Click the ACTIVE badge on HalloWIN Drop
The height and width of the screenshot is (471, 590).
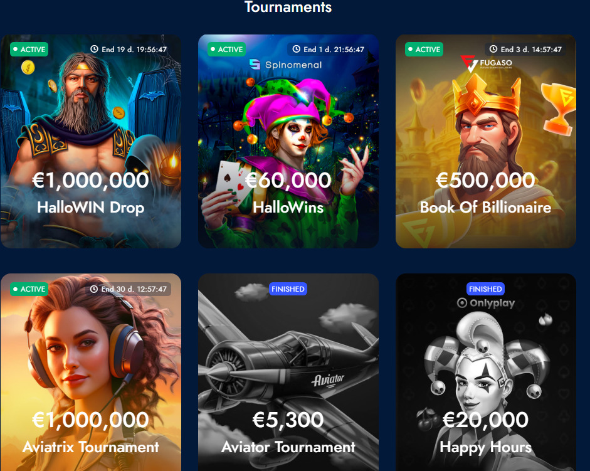pyautogui.click(x=29, y=50)
